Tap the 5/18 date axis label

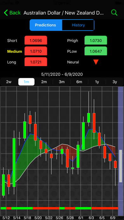tap(28, 218)
